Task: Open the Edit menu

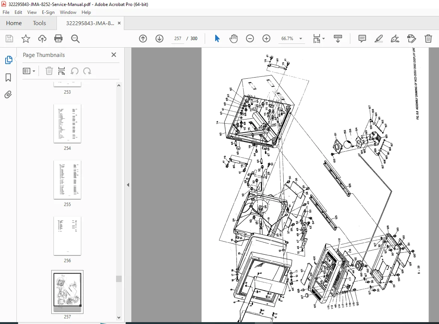Action: 18,12
